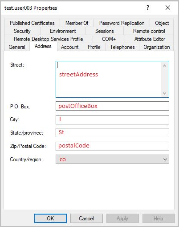179x227 pixels.
Task: Click the Street box scroll up arrow
Action: click(x=164, y=66)
